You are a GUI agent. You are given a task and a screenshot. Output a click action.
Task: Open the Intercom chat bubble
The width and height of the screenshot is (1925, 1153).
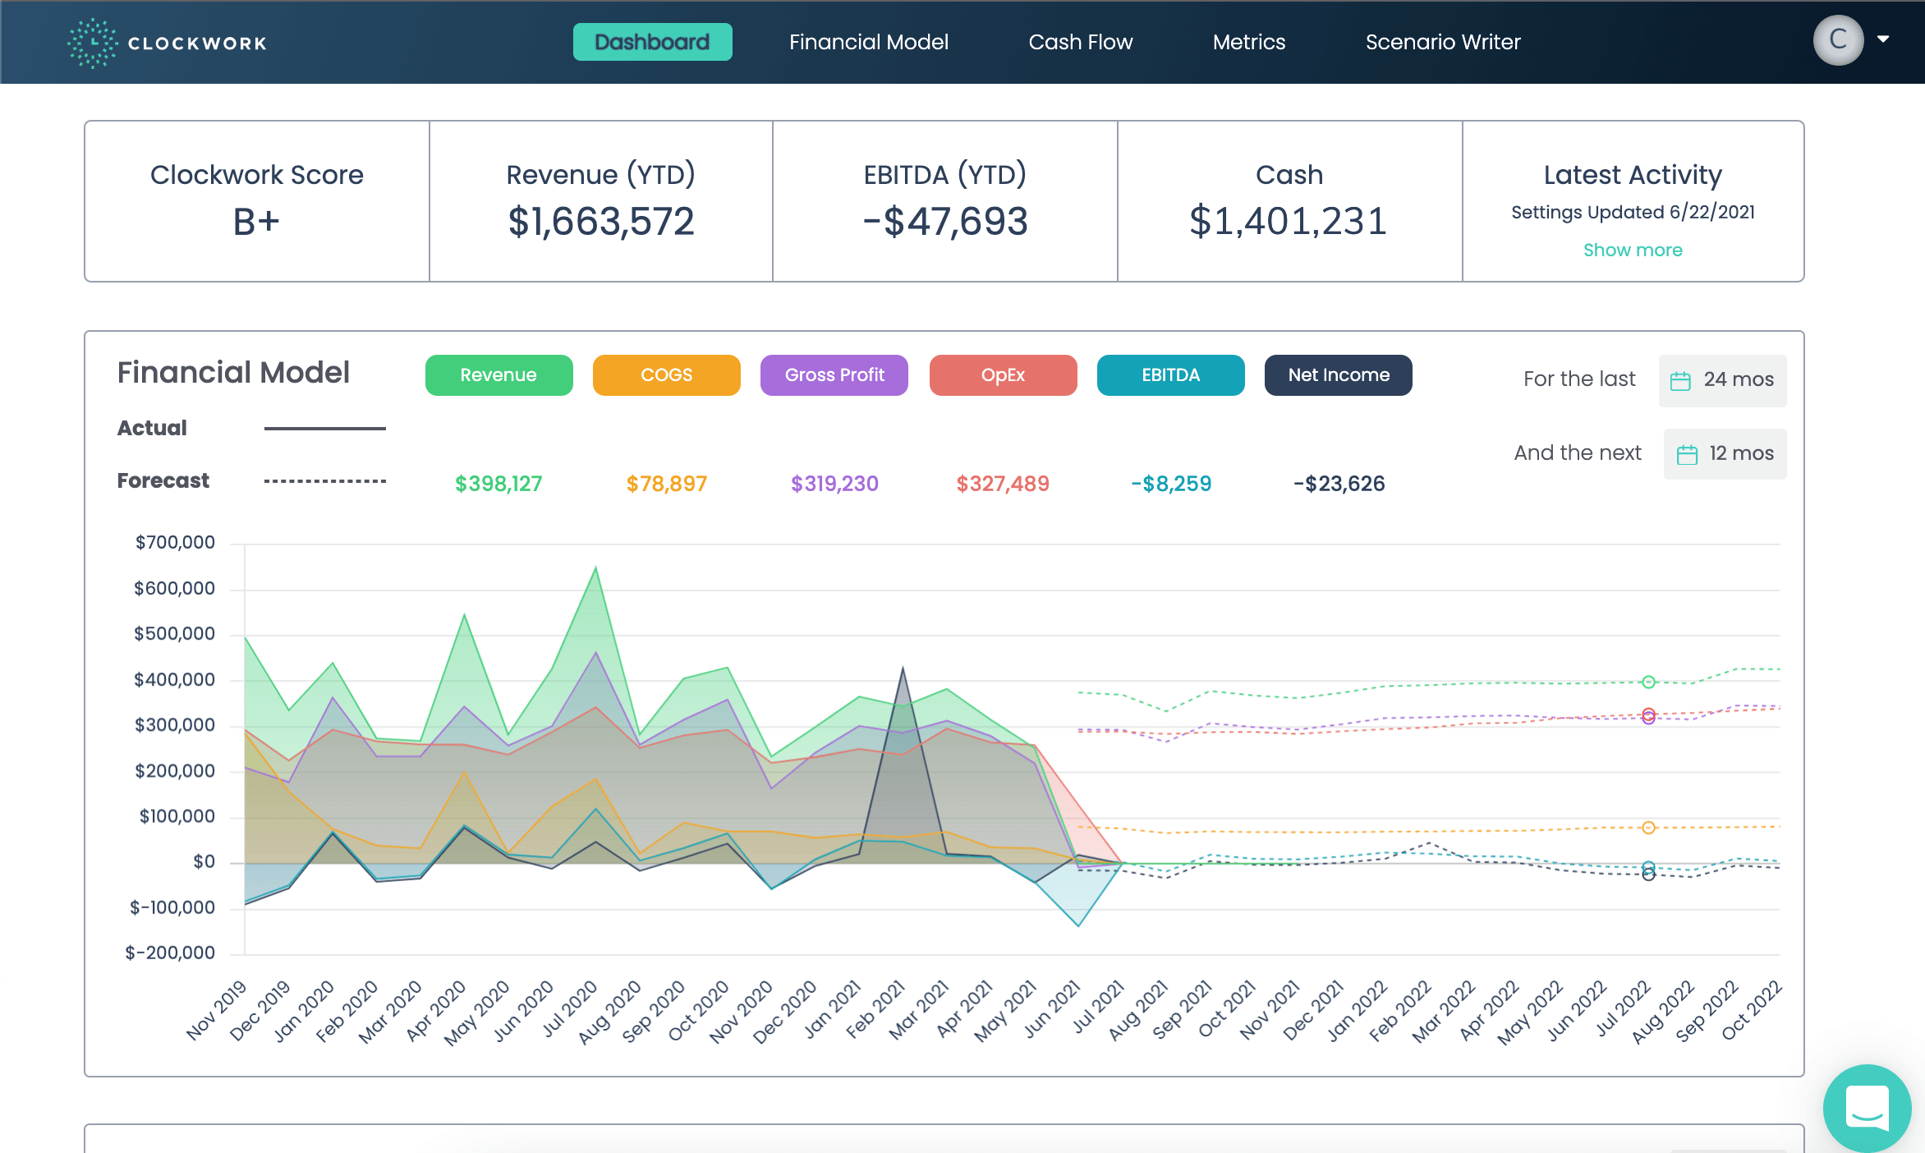pyautogui.click(x=1866, y=1108)
